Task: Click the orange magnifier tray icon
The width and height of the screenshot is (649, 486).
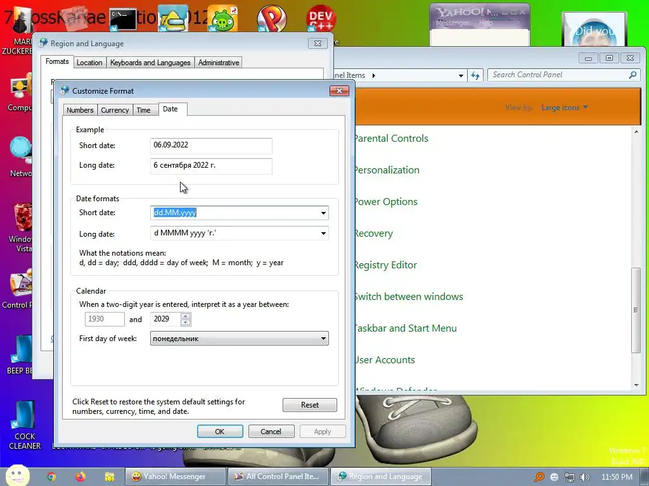Action: tap(539, 477)
